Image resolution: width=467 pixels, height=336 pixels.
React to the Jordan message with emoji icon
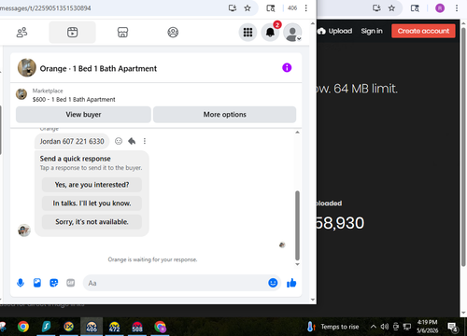(x=119, y=141)
